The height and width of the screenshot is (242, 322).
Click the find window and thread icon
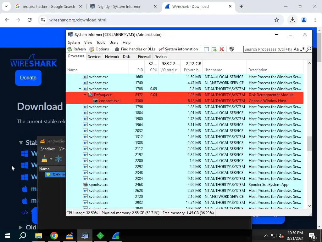pos(214,49)
